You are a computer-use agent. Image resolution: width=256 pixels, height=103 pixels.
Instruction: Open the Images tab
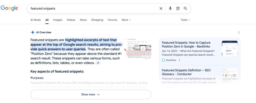tap(58, 20)
